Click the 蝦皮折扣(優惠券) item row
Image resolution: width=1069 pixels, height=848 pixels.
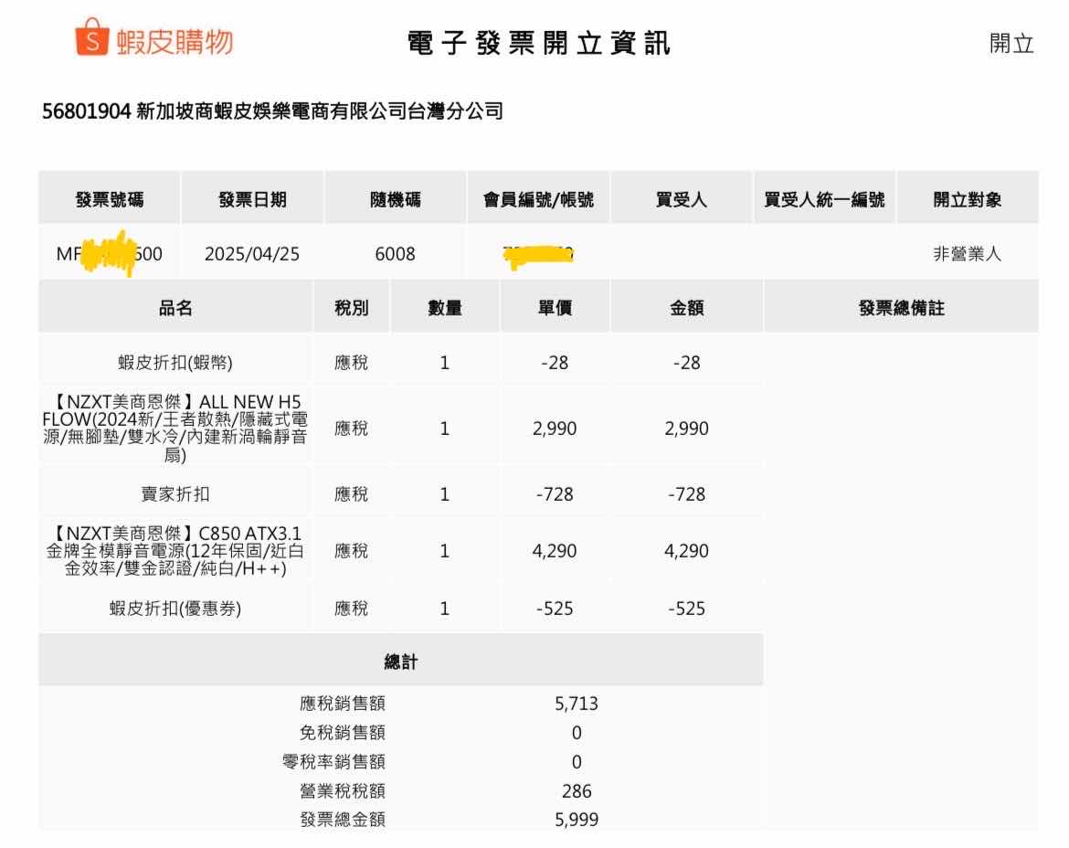coord(175,609)
